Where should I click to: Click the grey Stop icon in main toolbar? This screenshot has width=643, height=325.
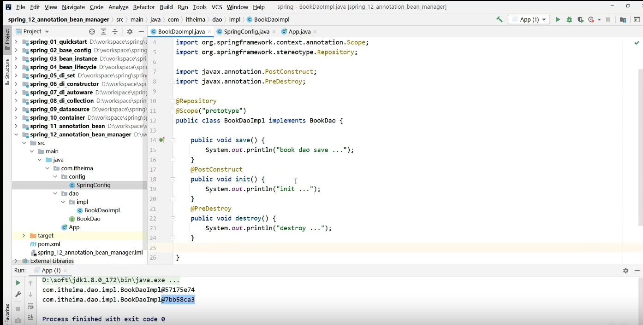coord(608,20)
